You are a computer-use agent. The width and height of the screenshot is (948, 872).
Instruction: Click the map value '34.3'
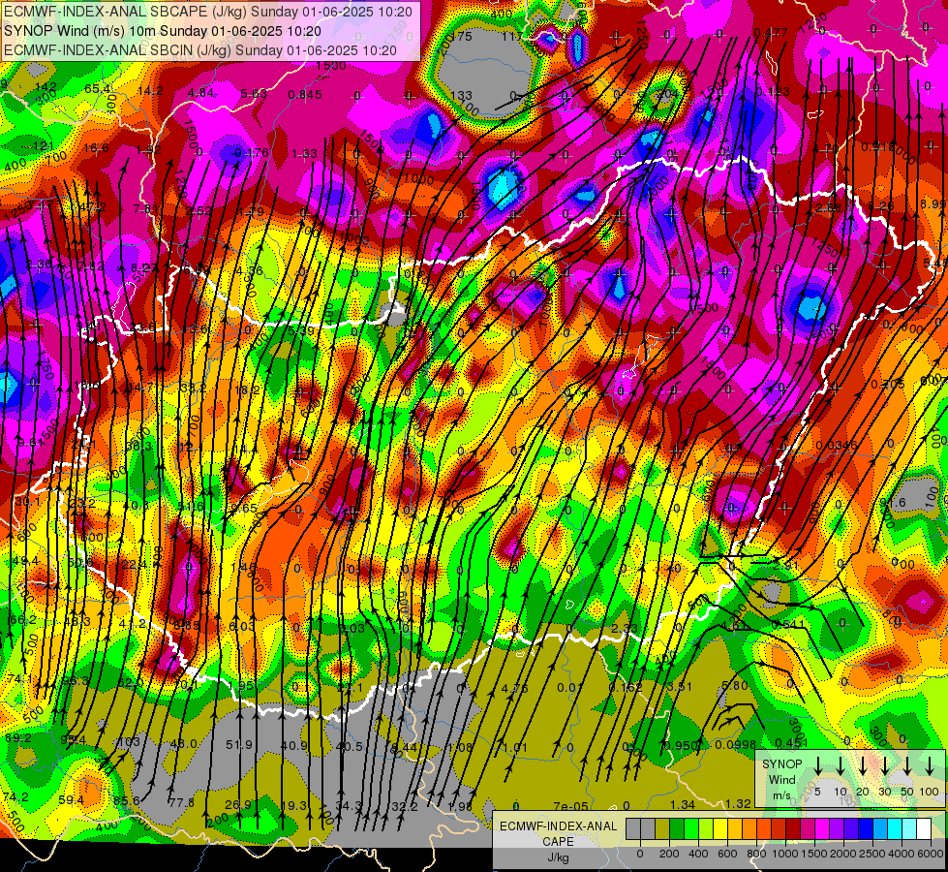pyautogui.click(x=349, y=805)
